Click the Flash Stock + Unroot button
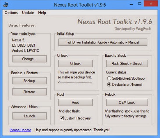This screenshot has height=138, width=160. coord(127,64)
